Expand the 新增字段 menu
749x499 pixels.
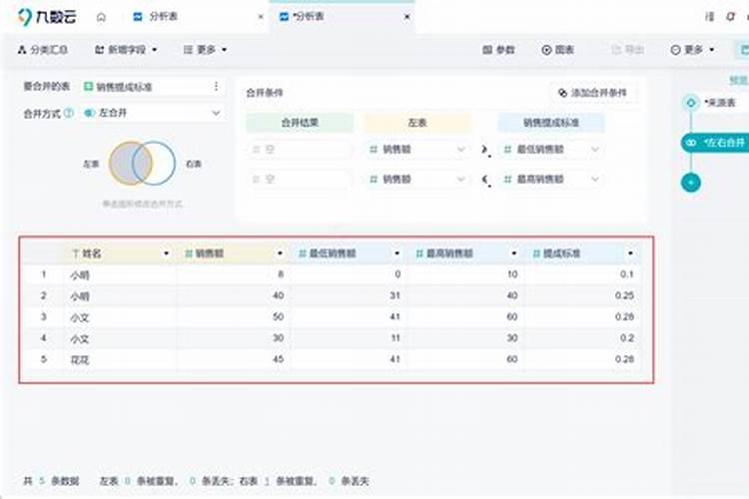click(x=126, y=50)
